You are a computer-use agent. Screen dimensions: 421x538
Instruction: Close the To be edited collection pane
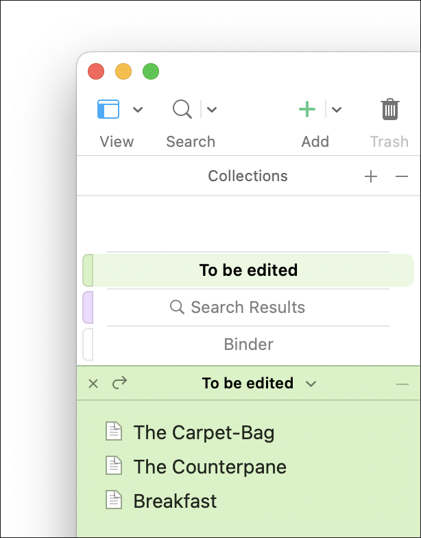pos(94,384)
